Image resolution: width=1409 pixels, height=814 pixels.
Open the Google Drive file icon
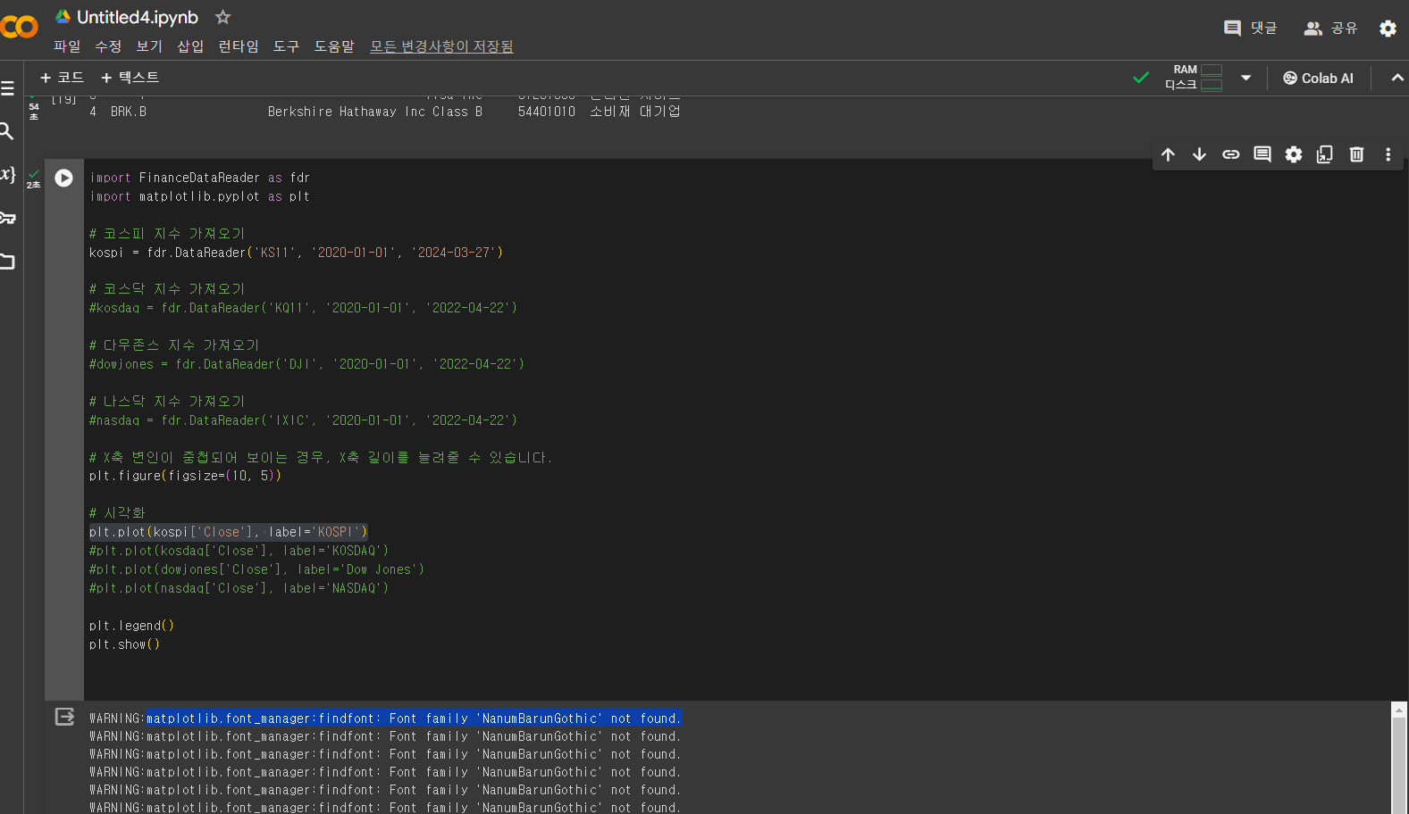63,17
